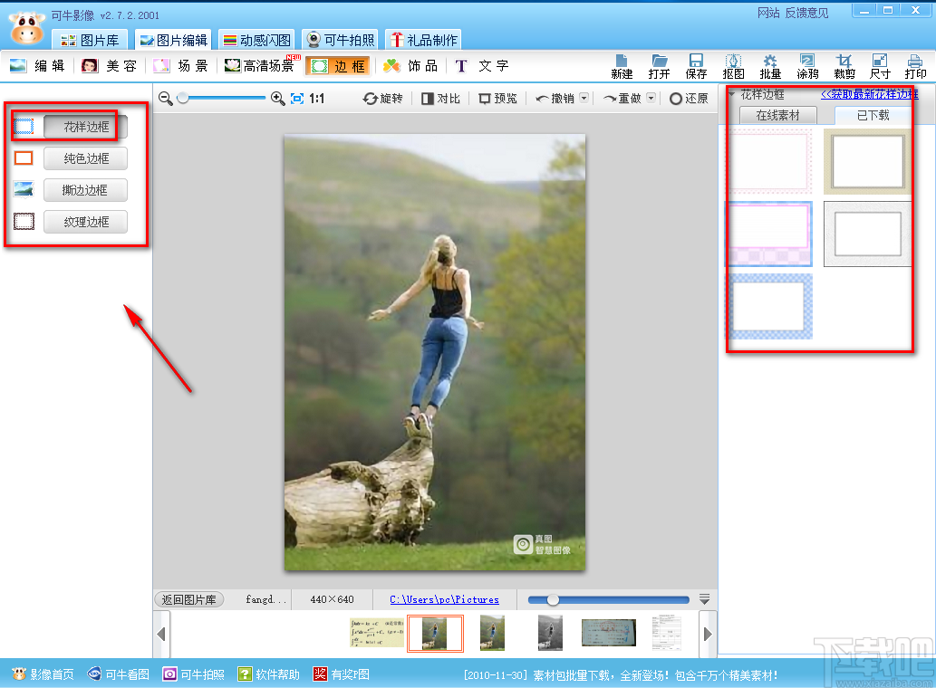Click the 还原 restore button
Viewport: 936px width, 688px height.
pyautogui.click(x=689, y=99)
